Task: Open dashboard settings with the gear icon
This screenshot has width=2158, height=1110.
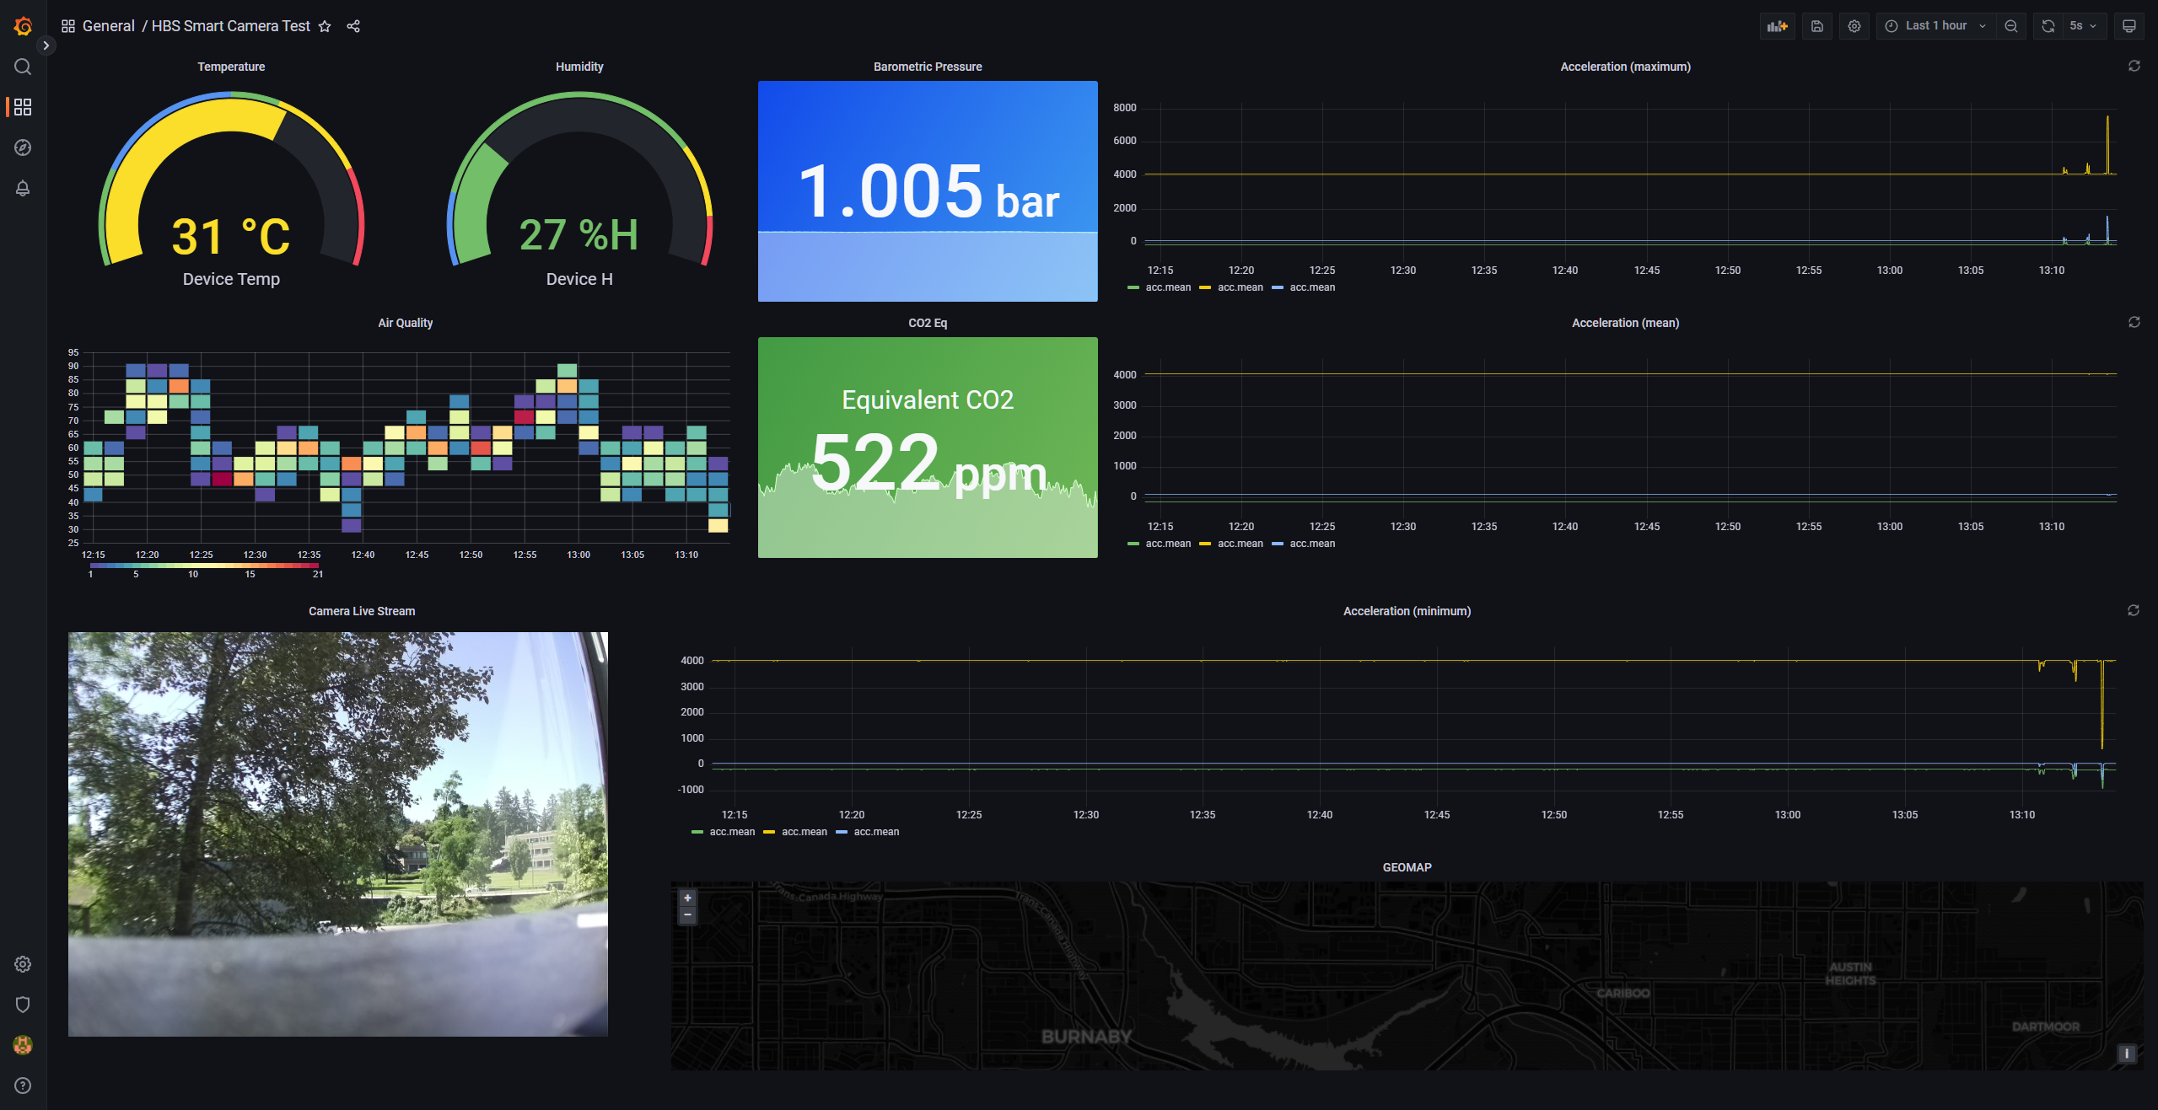Action: point(1854,25)
